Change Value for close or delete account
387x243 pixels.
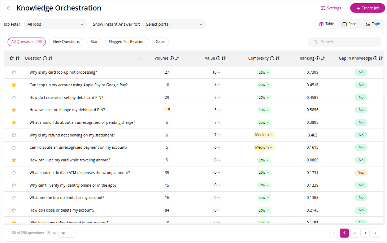(216, 210)
